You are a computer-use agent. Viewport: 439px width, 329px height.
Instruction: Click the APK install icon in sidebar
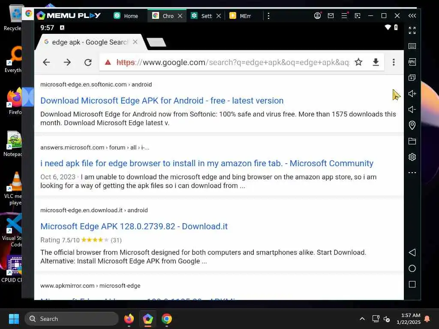(412, 62)
